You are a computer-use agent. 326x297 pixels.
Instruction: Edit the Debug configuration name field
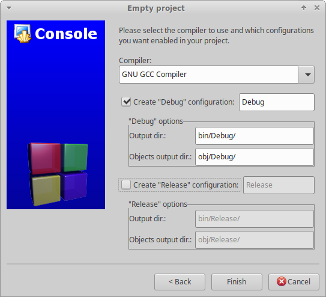click(277, 102)
